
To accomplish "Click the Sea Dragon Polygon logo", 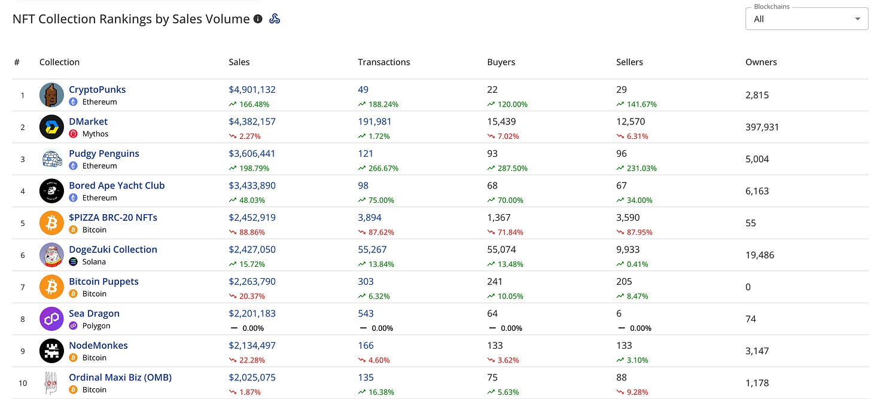I will (x=51, y=319).
